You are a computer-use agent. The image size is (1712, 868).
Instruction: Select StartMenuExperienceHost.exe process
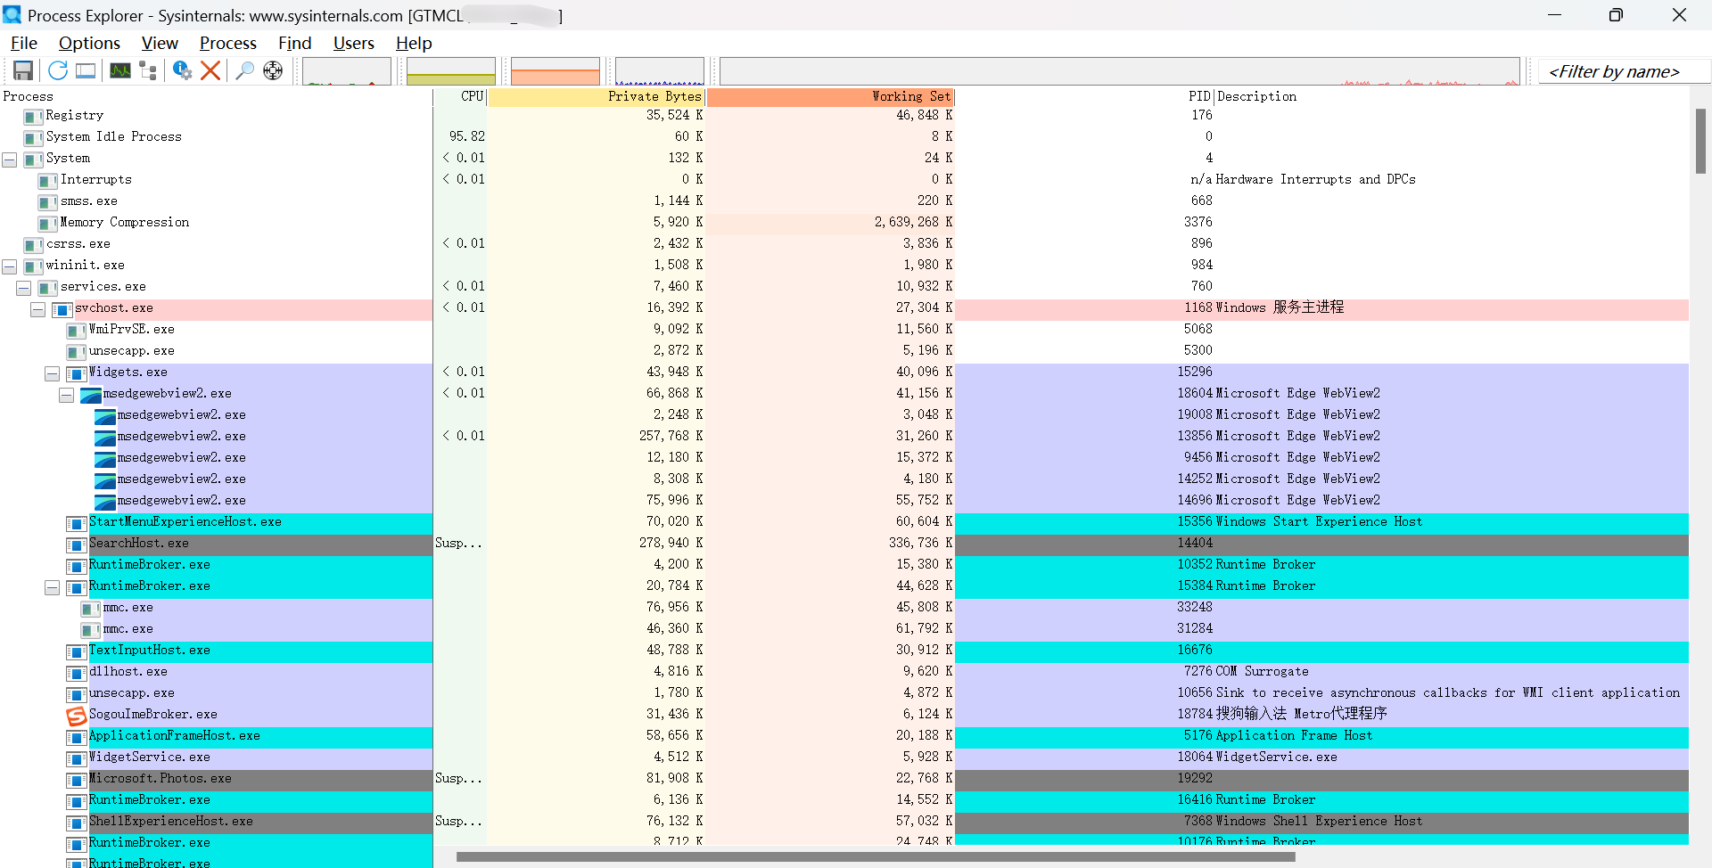click(x=844, y=521)
